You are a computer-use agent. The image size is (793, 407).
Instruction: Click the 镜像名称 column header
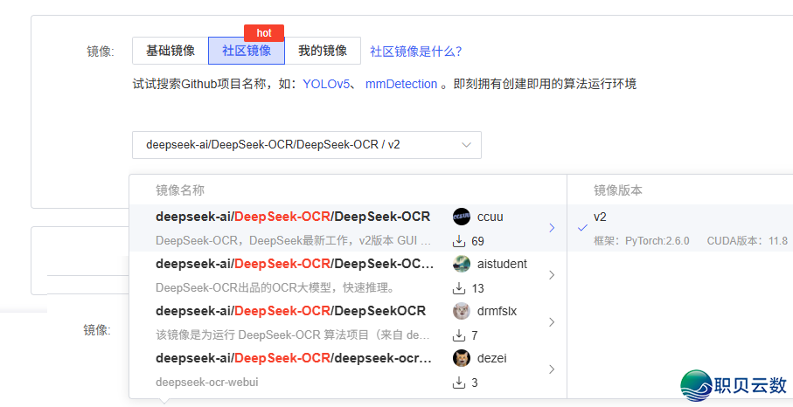click(x=180, y=190)
